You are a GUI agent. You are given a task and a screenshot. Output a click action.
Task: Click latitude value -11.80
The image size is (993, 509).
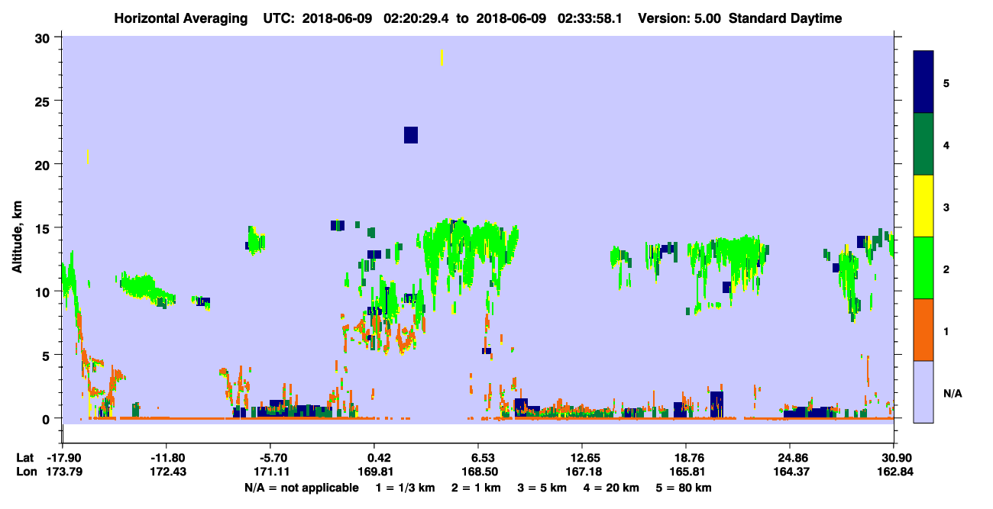pyautogui.click(x=167, y=458)
